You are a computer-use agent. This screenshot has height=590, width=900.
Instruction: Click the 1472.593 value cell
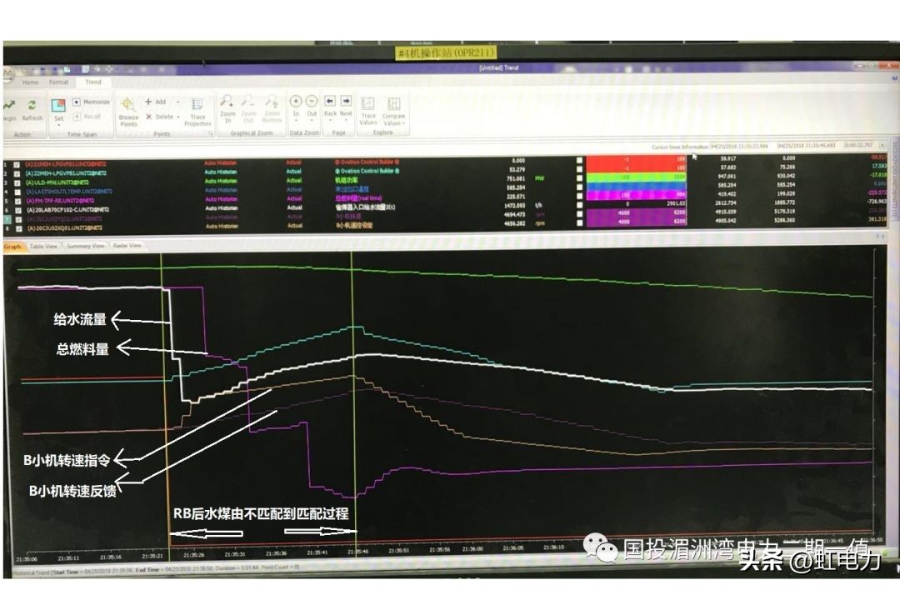click(514, 206)
